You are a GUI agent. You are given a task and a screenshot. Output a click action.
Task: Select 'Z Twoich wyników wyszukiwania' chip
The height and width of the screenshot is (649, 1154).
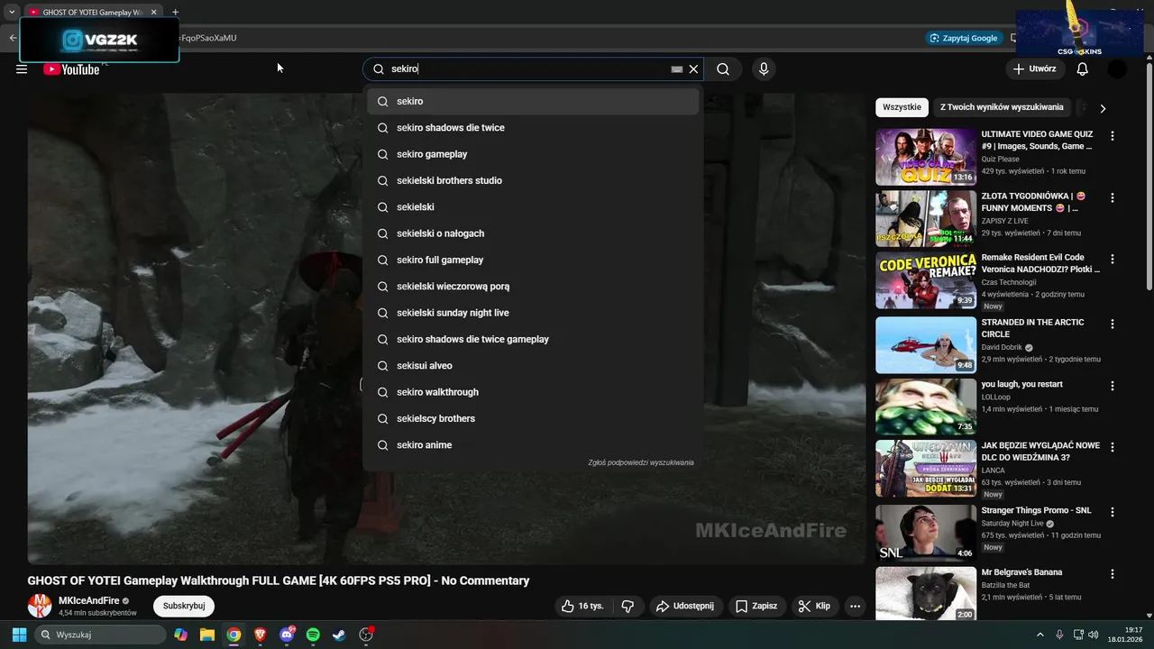click(x=1002, y=107)
